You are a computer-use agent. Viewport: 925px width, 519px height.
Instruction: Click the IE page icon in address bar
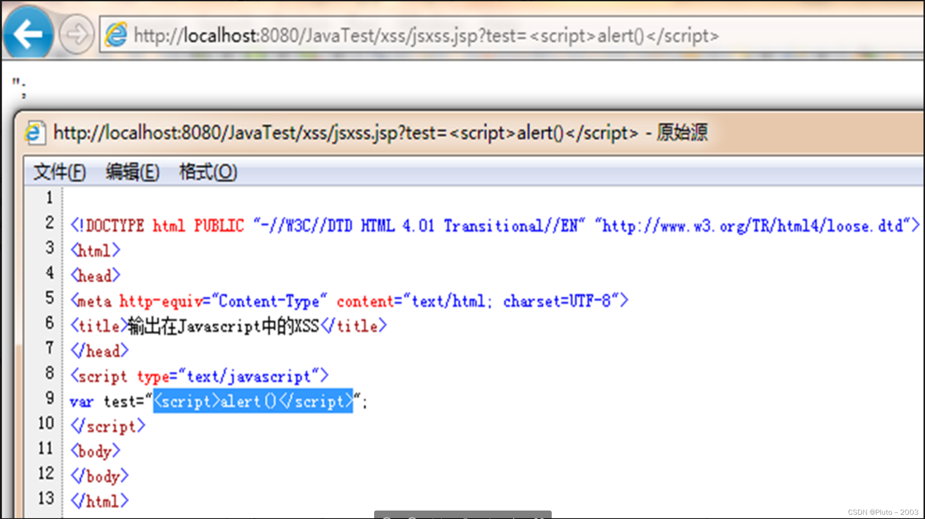(116, 35)
